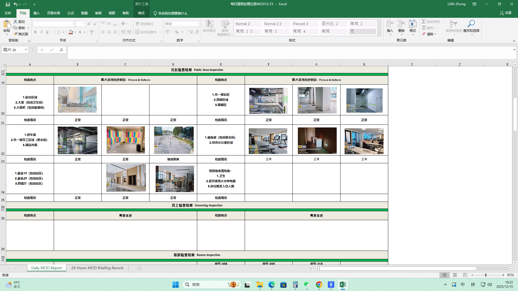Open the number format dropdown
Image resolution: width=518 pixels, height=291 pixels.
pos(198,24)
